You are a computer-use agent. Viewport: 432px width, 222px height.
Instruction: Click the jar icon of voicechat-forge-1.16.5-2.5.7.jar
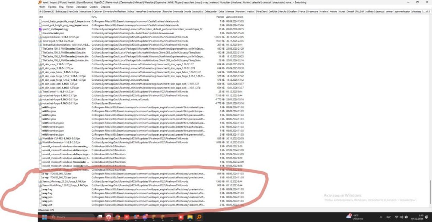click(x=40, y=95)
